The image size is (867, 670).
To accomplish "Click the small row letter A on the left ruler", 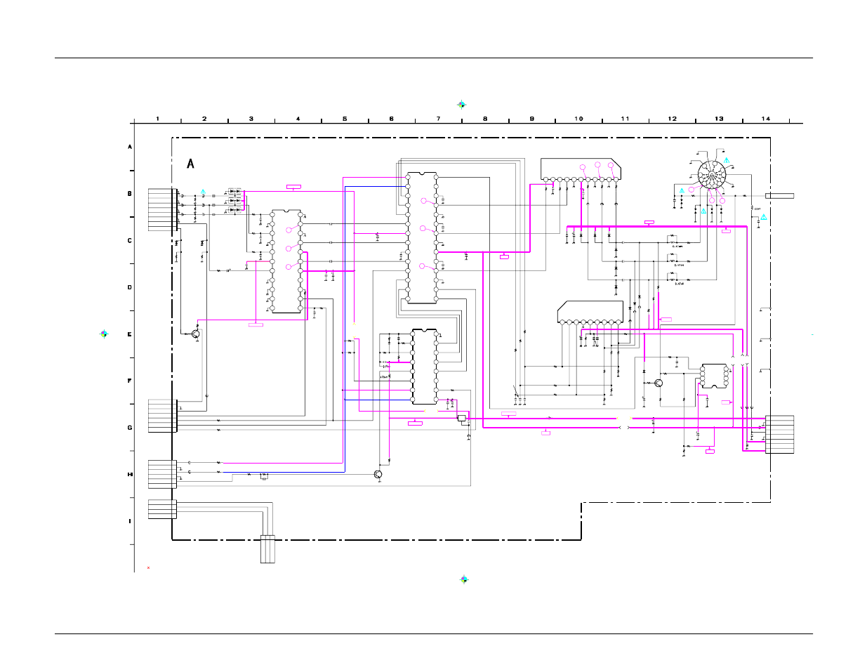I will coord(129,147).
